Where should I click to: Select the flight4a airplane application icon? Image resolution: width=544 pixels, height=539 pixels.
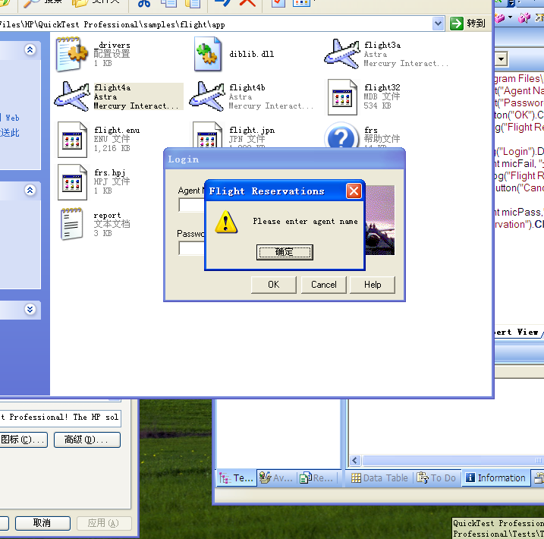click(x=72, y=96)
